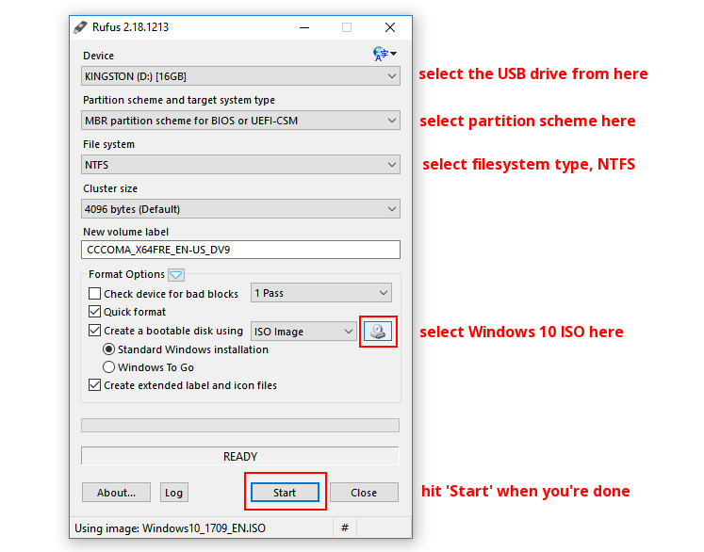The height and width of the screenshot is (552, 704).
Task: Toggle the Quick format checkbox
Action: coord(94,312)
